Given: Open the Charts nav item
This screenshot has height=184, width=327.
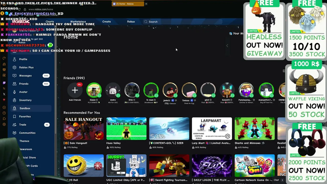Looking at the screenshot, I should coord(50,22).
